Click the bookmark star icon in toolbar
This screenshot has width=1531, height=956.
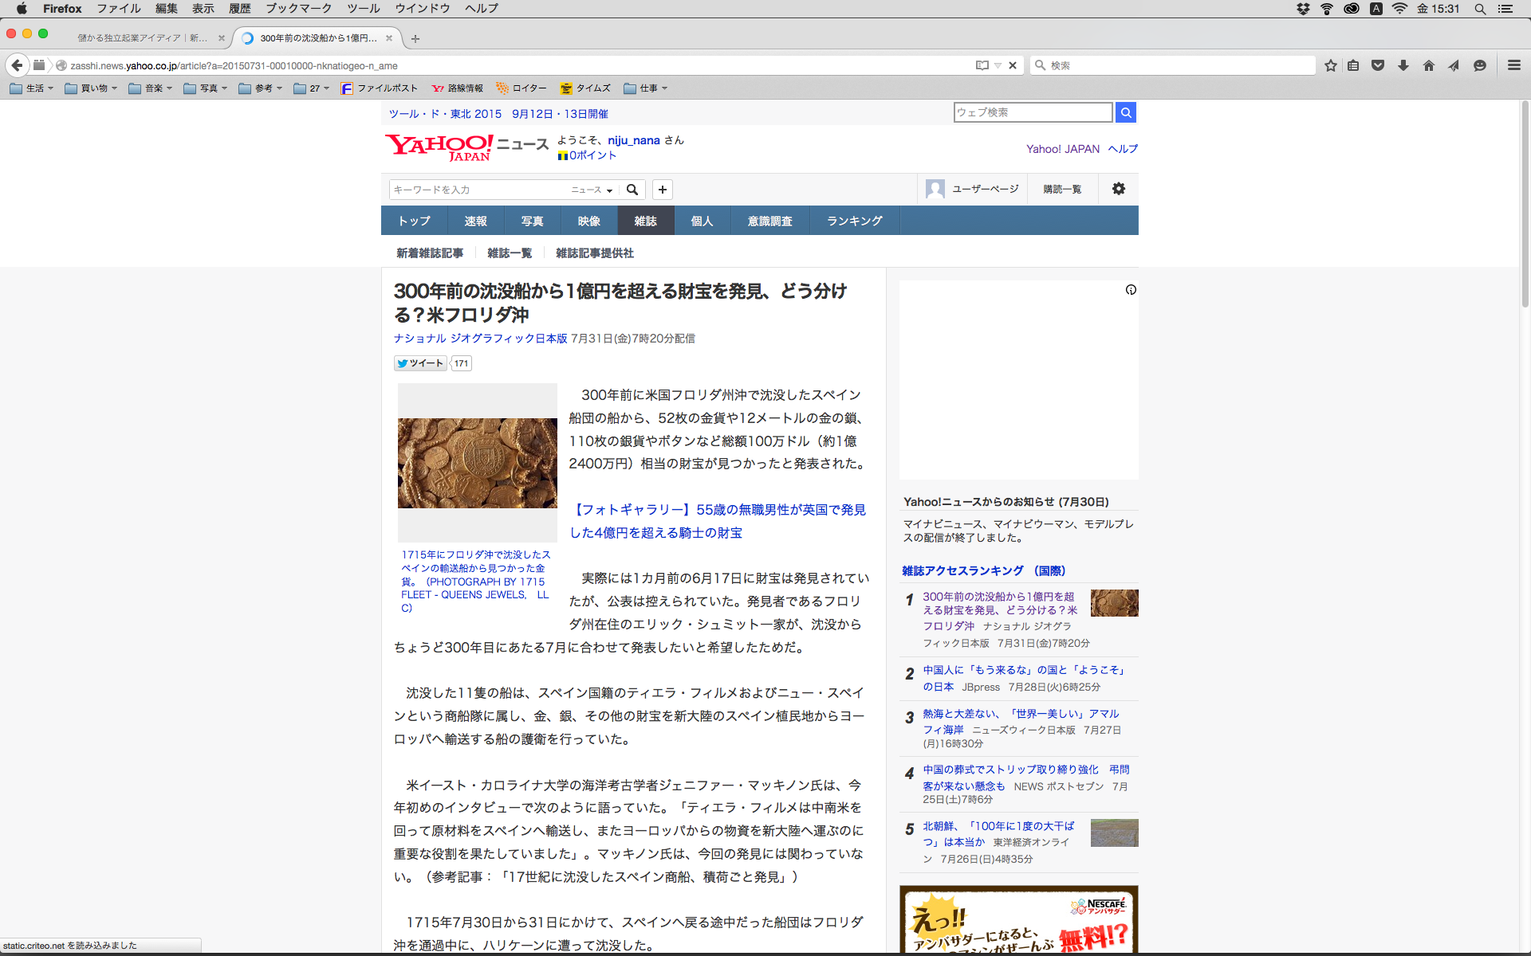[x=1330, y=65]
